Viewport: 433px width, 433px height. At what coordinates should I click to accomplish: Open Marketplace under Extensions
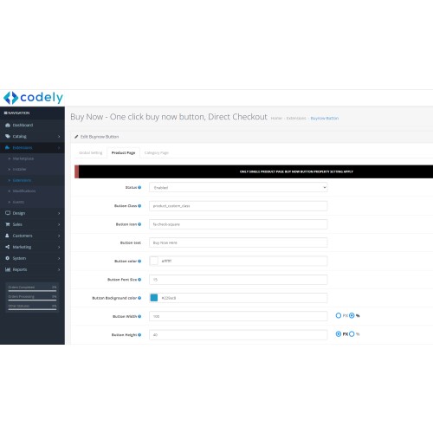(x=23, y=158)
